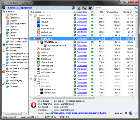
Task: Click the sidebar horizontal scrollbar right arrow
Action: click(x=27, y=113)
